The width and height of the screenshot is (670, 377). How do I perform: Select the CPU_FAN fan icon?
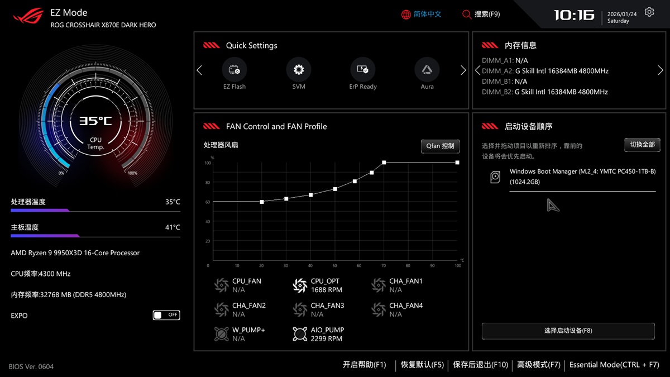pos(222,285)
